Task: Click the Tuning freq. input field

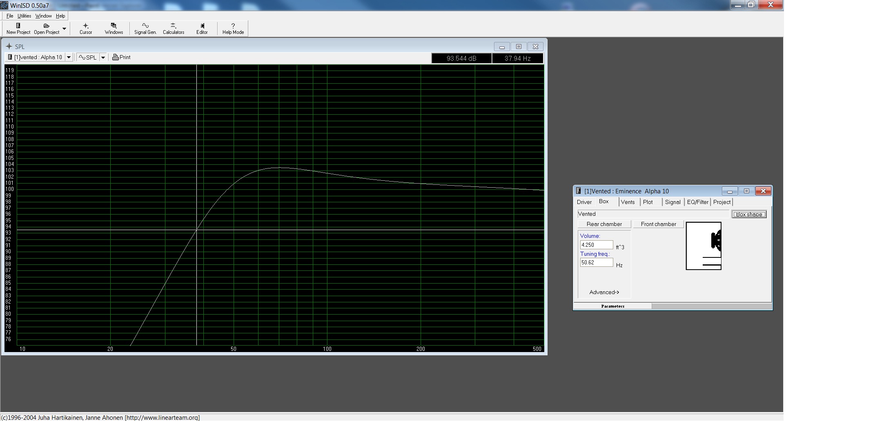Action: click(x=596, y=263)
